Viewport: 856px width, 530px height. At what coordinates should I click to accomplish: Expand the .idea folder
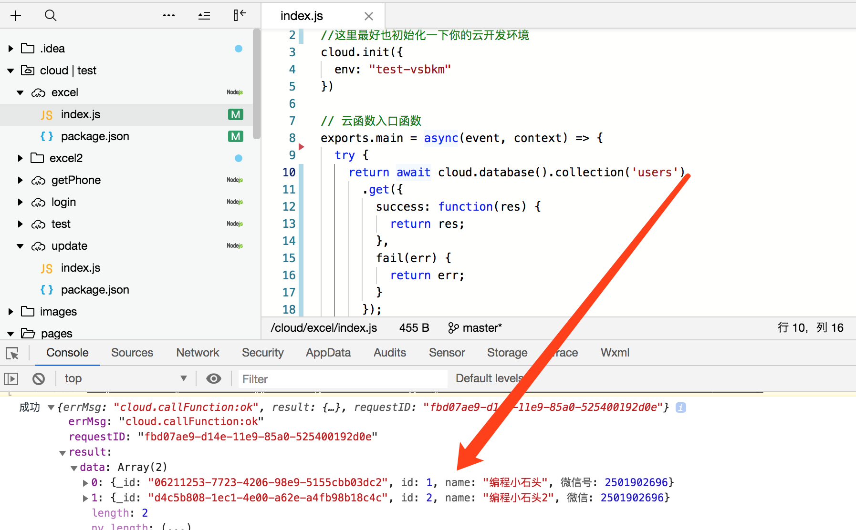tap(11, 49)
